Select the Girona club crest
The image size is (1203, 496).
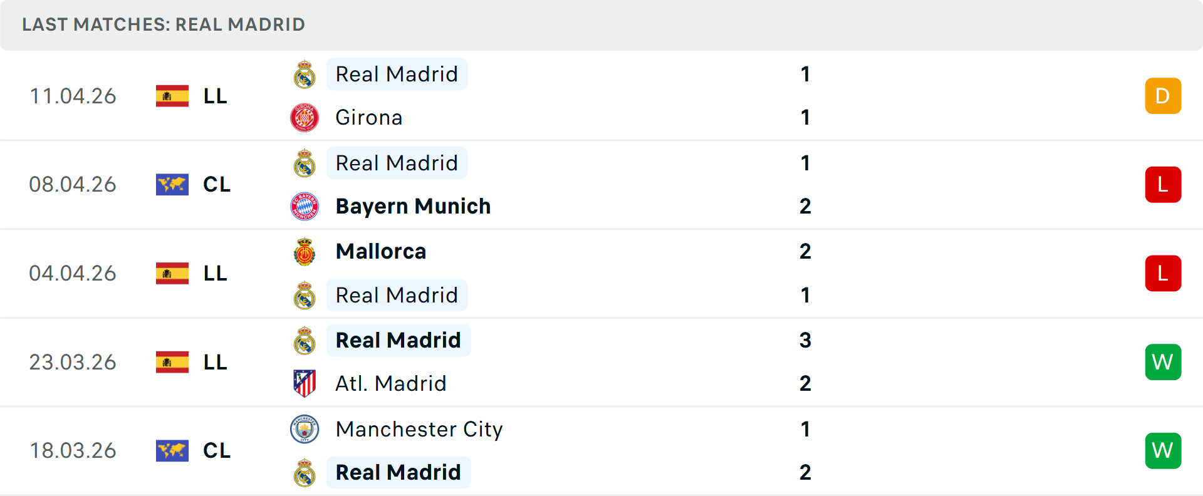(x=305, y=117)
